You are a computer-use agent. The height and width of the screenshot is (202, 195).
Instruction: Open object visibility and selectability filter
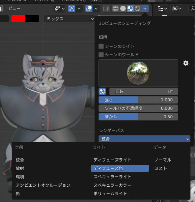tap(57, 8)
